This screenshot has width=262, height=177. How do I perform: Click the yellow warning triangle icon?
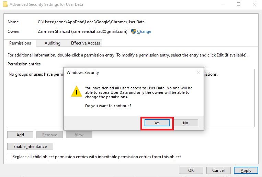[x=77, y=91]
